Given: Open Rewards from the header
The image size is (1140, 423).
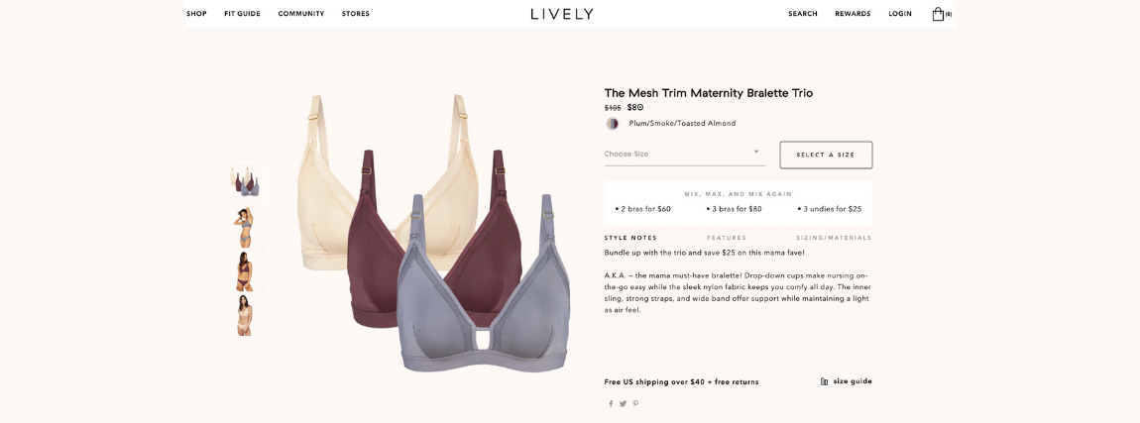Looking at the screenshot, I should click(x=853, y=14).
